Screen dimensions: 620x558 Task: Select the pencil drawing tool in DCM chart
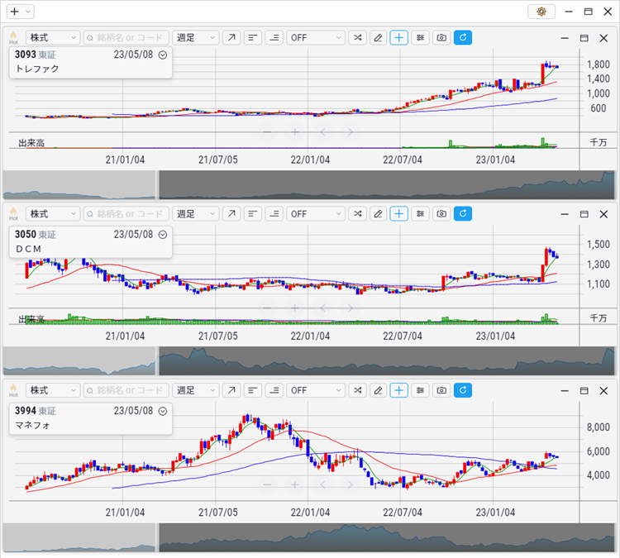tap(378, 214)
